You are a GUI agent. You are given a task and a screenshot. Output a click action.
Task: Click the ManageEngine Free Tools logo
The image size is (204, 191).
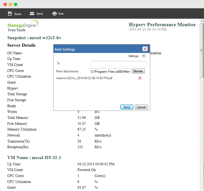pos(23,26)
